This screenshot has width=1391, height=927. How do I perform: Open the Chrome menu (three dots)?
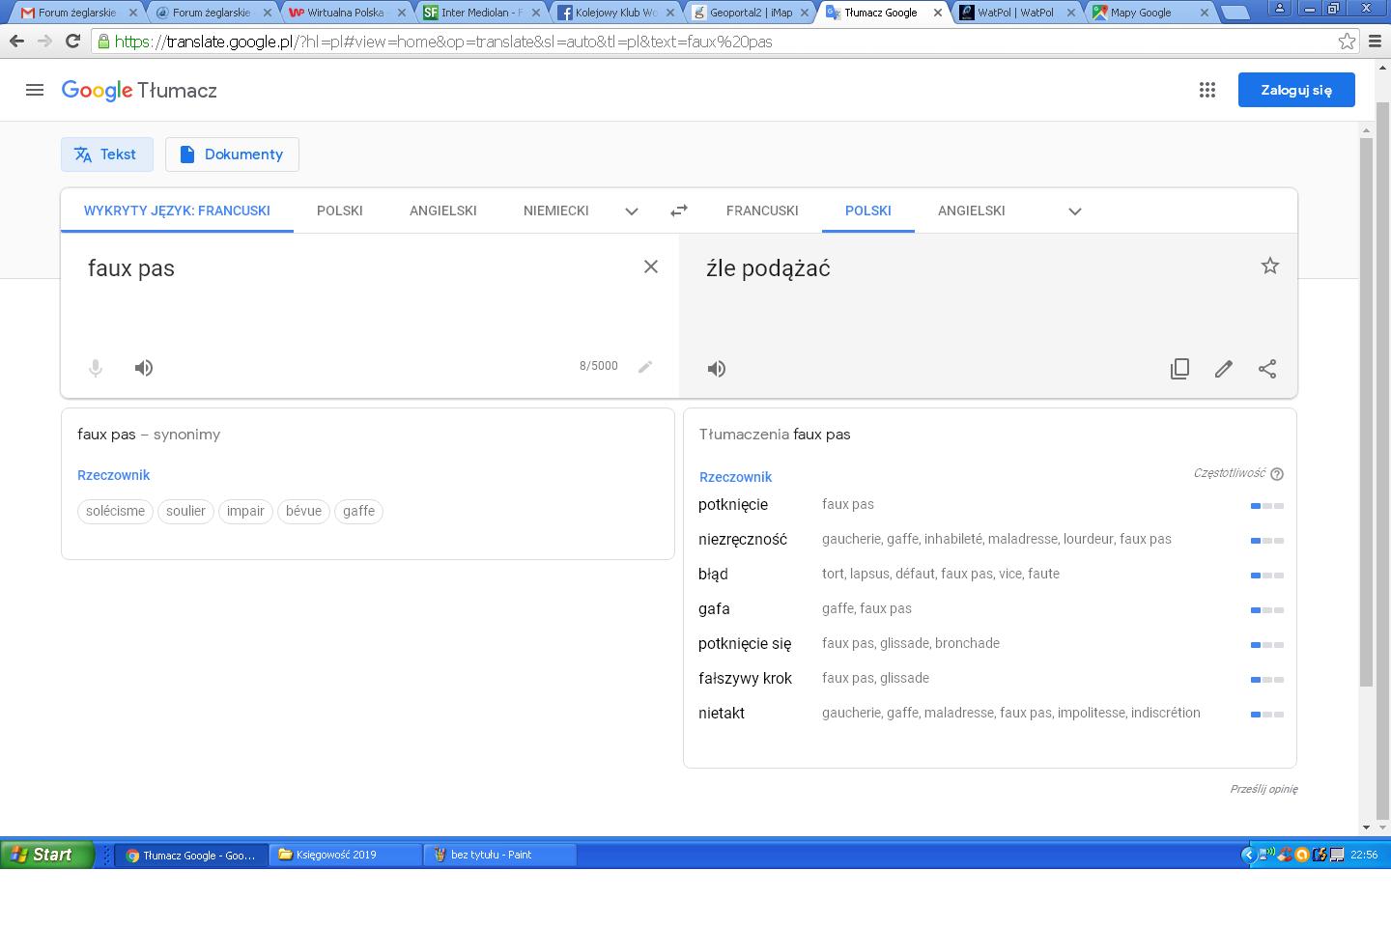[1376, 42]
